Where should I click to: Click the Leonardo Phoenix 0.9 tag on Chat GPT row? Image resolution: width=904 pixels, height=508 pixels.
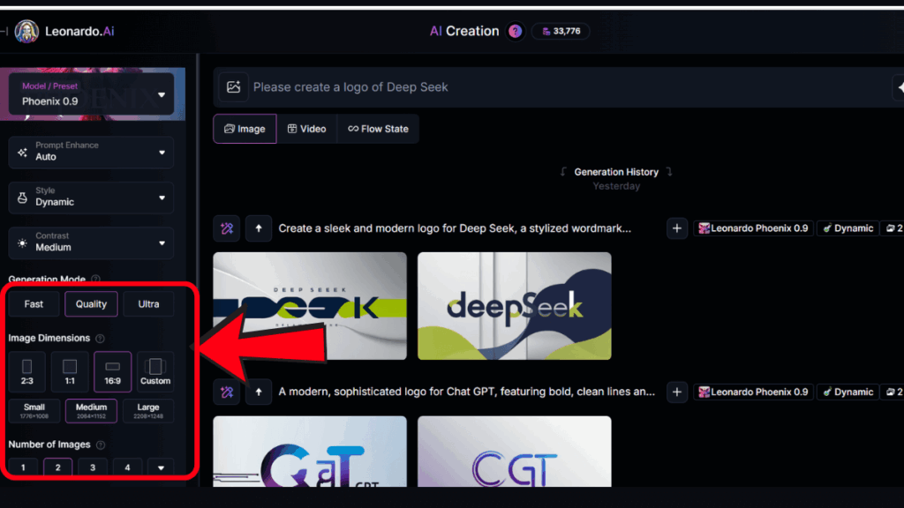[754, 392]
